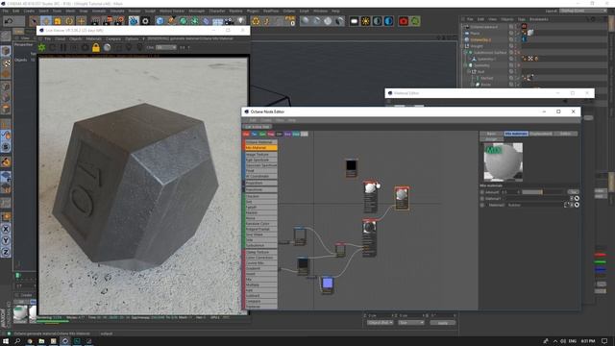This screenshot has height=346, width=615.
Task: Open Live Viewer Materials menu
Action: tap(93, 38)
